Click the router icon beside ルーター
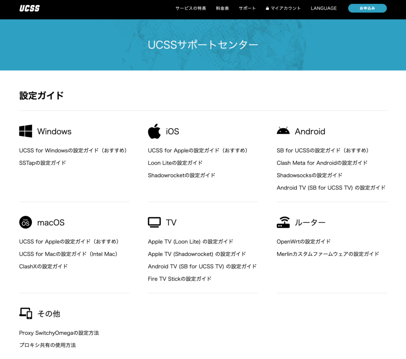This screenshot has height=359, width=406. pyautogui.click(x=283, y=222)
